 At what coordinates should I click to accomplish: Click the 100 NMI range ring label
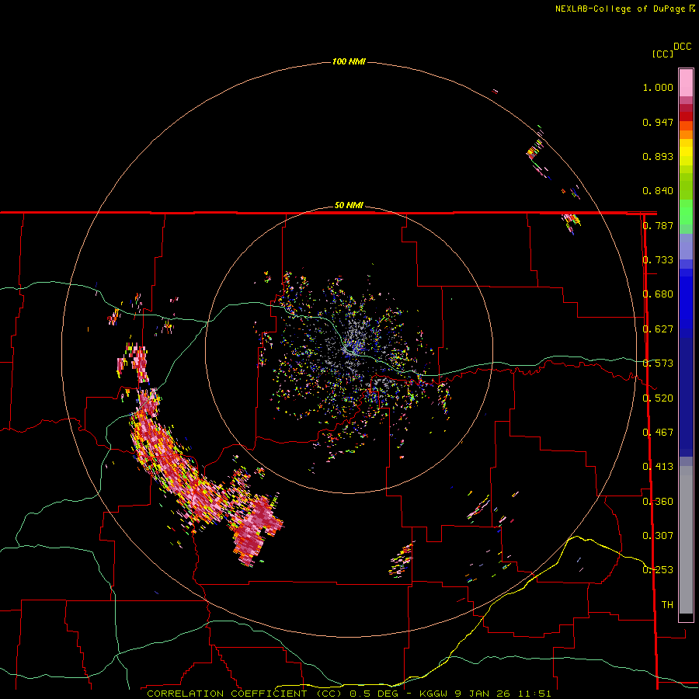pyautogui.click(x=349, y=61)
